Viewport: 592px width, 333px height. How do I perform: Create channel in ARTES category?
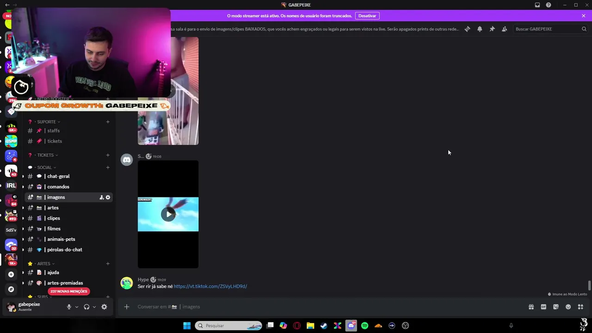point(108,264)
